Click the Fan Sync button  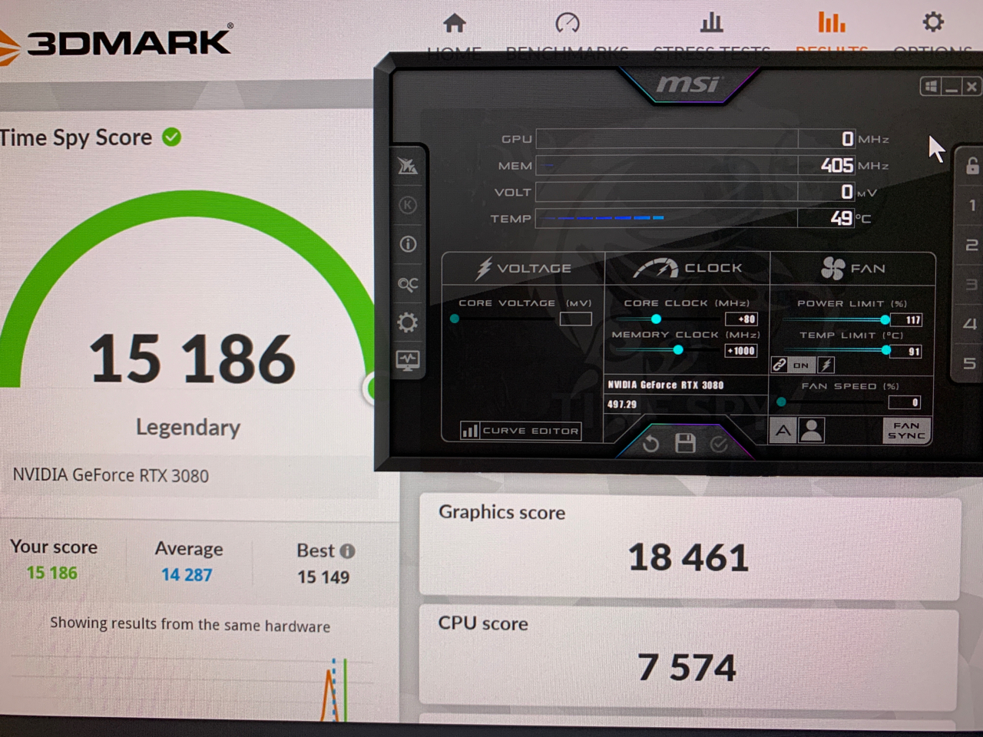point(906,432)
